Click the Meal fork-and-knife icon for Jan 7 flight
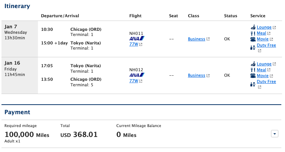 pyautogui.click(x=253, y=33)
